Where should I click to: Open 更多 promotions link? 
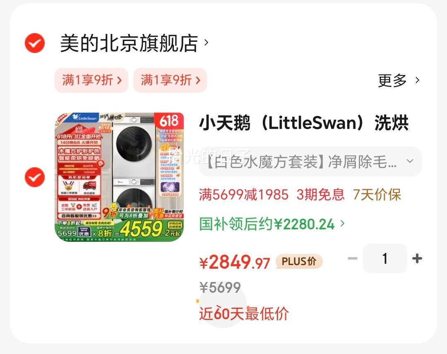392,80
